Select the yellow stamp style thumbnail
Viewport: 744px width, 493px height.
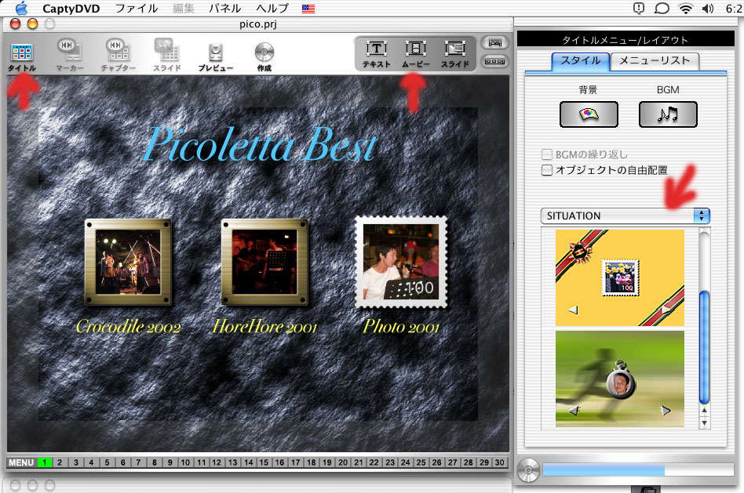point(619,277)
